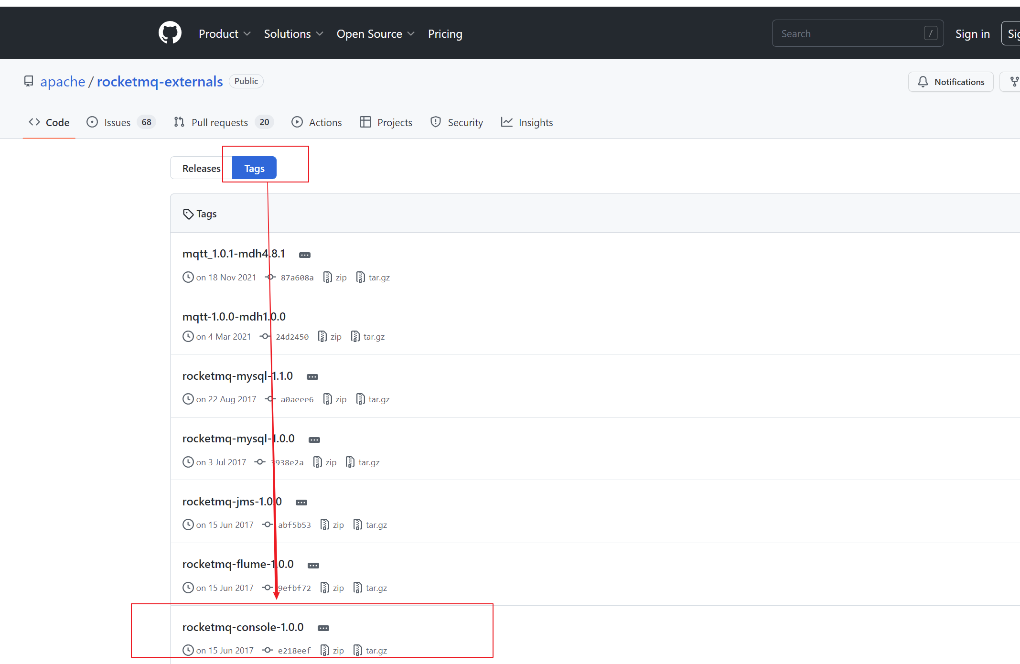Download tar.gz for rocketmq-flume-1.0.0

tap(370, 588)
